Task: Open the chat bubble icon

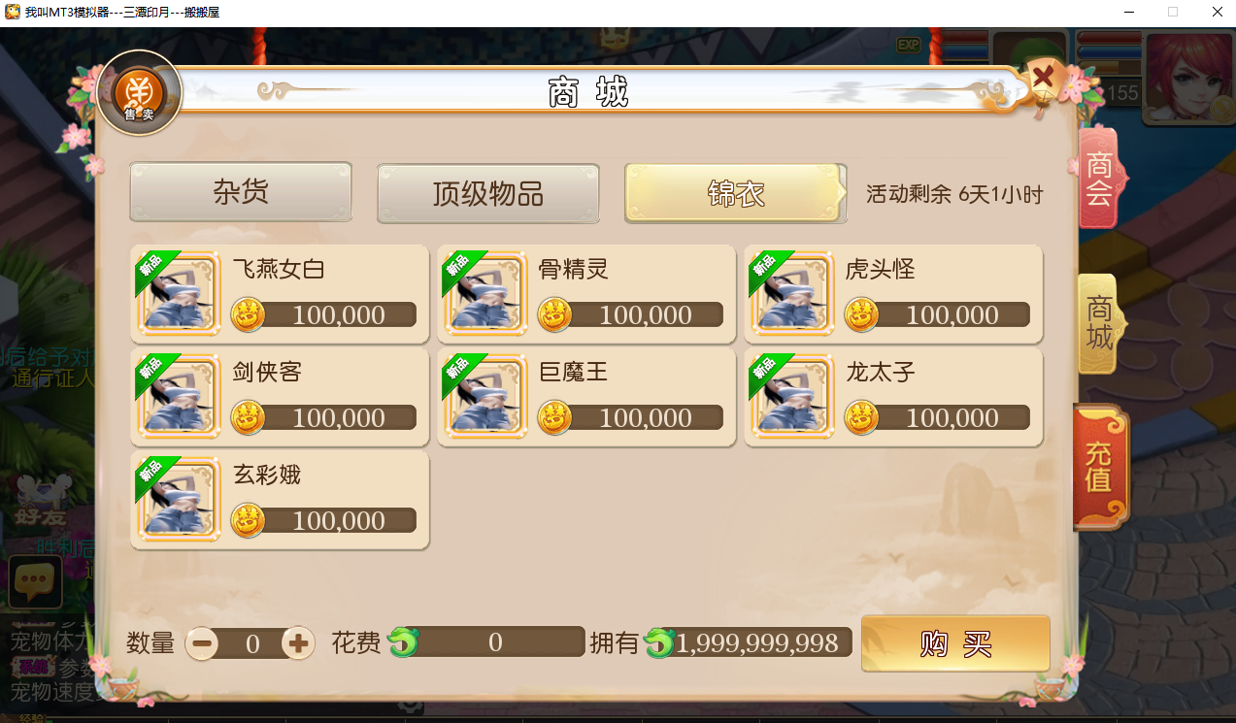Action: [36, 581]
